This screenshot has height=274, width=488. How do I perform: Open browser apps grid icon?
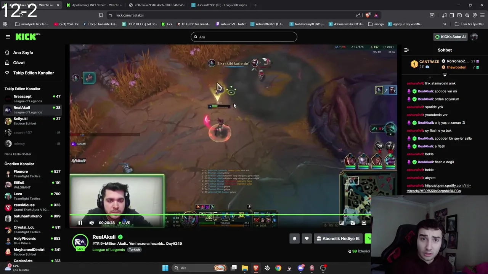point(5,24)
